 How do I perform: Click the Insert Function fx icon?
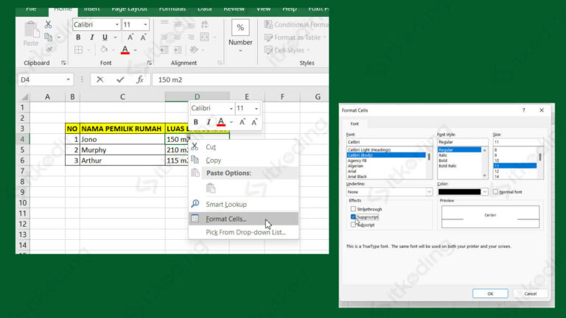coord(139,79)
